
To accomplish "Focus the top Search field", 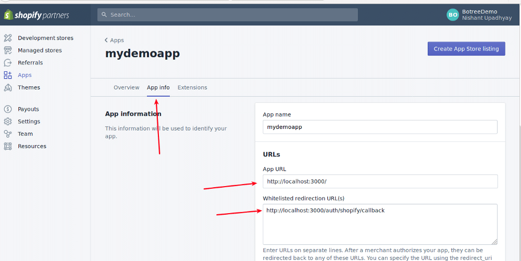I will coord(228,15).
